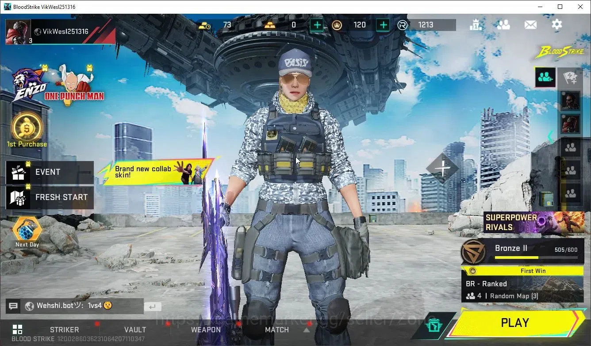
Task: Click the timed gold currency icon
Action: coord(205,25)
